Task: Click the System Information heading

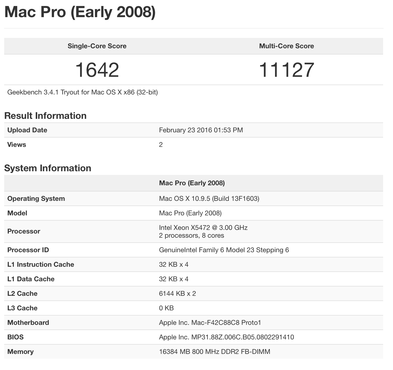Action: (x=48, y=168)
